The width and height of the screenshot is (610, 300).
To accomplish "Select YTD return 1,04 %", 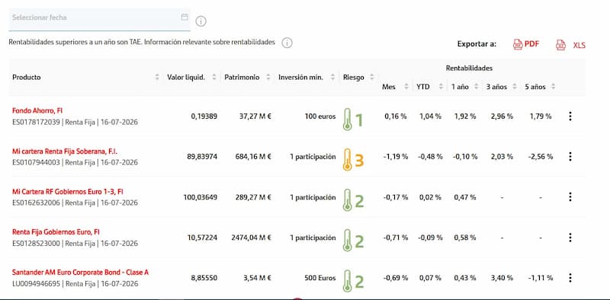I will point(430,116).
